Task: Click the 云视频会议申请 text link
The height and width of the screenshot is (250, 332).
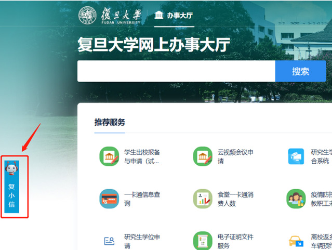Action: [x=235, y=156]
